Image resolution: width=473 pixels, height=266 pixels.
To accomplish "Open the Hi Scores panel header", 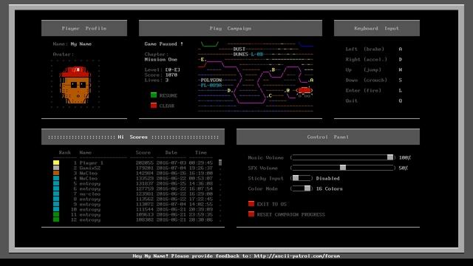I will coord(133,137).
